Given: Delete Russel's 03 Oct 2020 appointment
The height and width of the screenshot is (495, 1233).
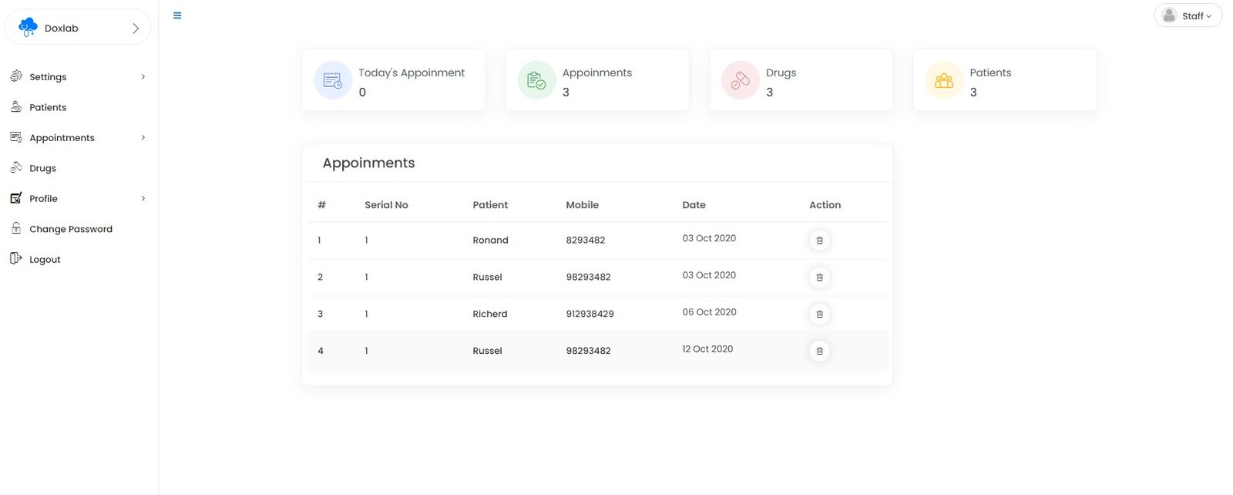Looking at the screenshot, I should coord(819,278).
